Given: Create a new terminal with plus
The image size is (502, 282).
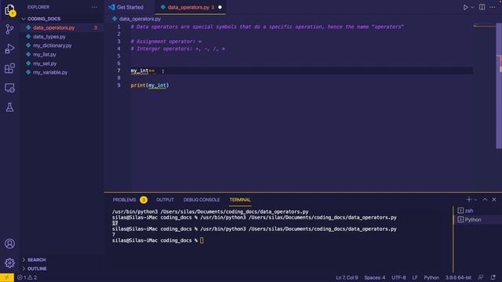Looking at the screenshot, I should [x=469, y=200].
